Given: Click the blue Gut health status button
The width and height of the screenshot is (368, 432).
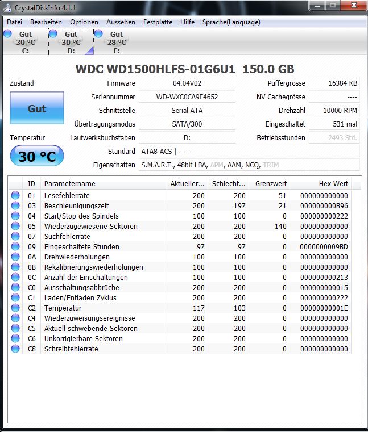Looking at the screenshot, I should [37, 108].
